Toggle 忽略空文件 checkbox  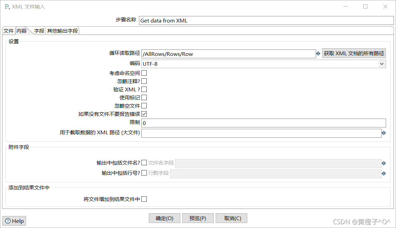144,106
